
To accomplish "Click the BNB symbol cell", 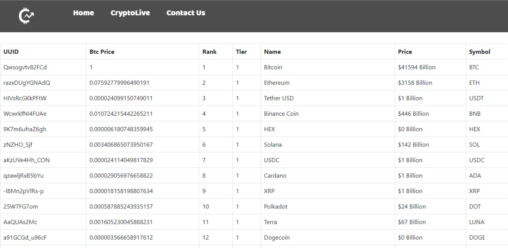I will (487, 114).
